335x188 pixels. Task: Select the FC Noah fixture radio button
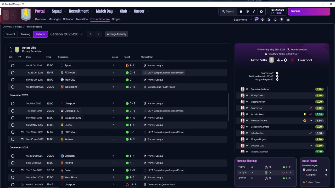pos(13,73)
